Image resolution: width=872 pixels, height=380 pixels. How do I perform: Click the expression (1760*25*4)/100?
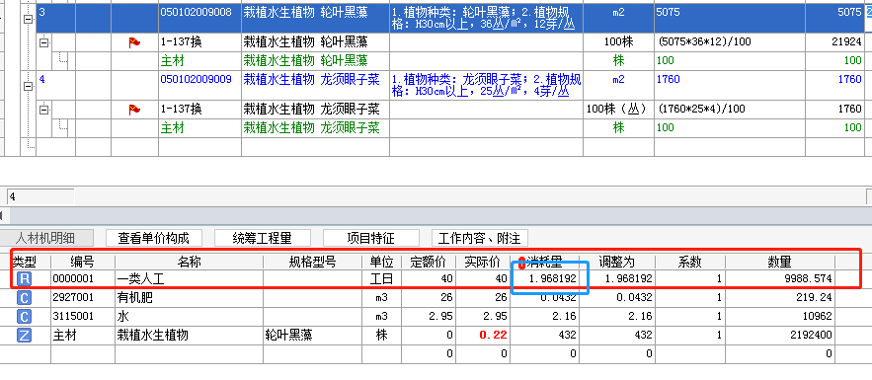click(x=701, y=110)
